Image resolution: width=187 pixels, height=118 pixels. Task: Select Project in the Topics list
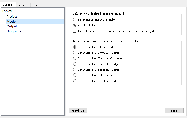[12, 17]
